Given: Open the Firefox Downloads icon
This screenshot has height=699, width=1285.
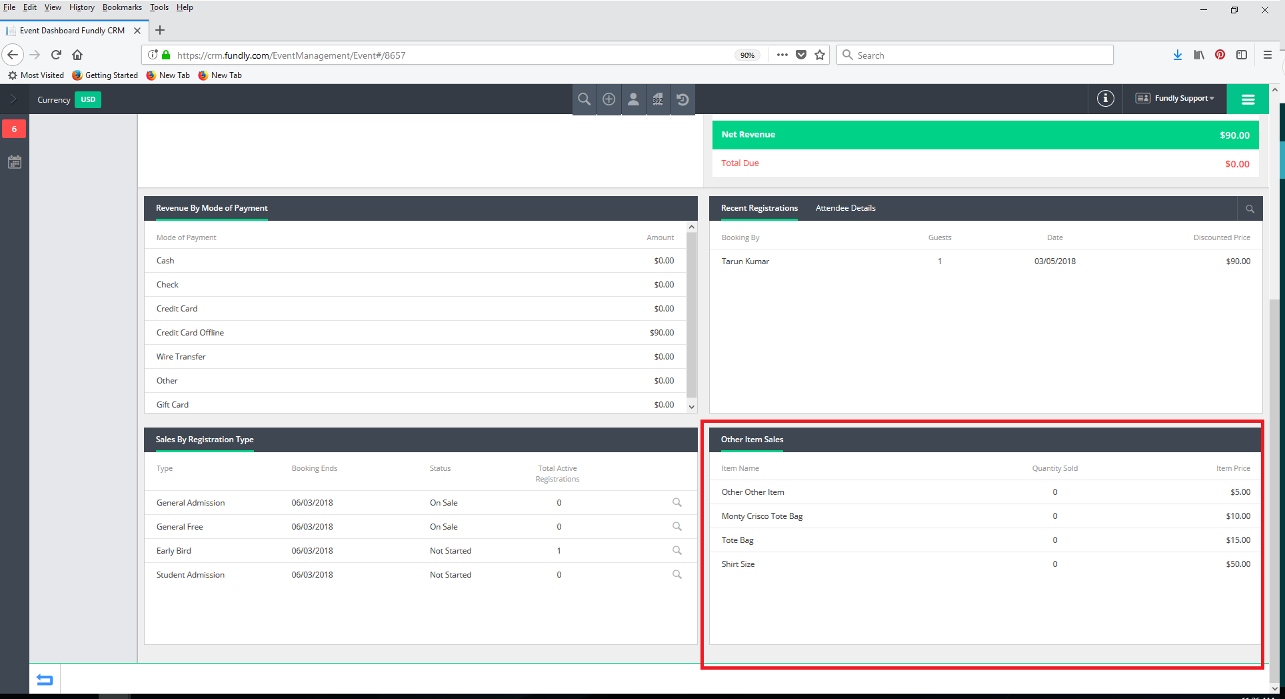Looking at the screenshot, I should point(1177,55).
